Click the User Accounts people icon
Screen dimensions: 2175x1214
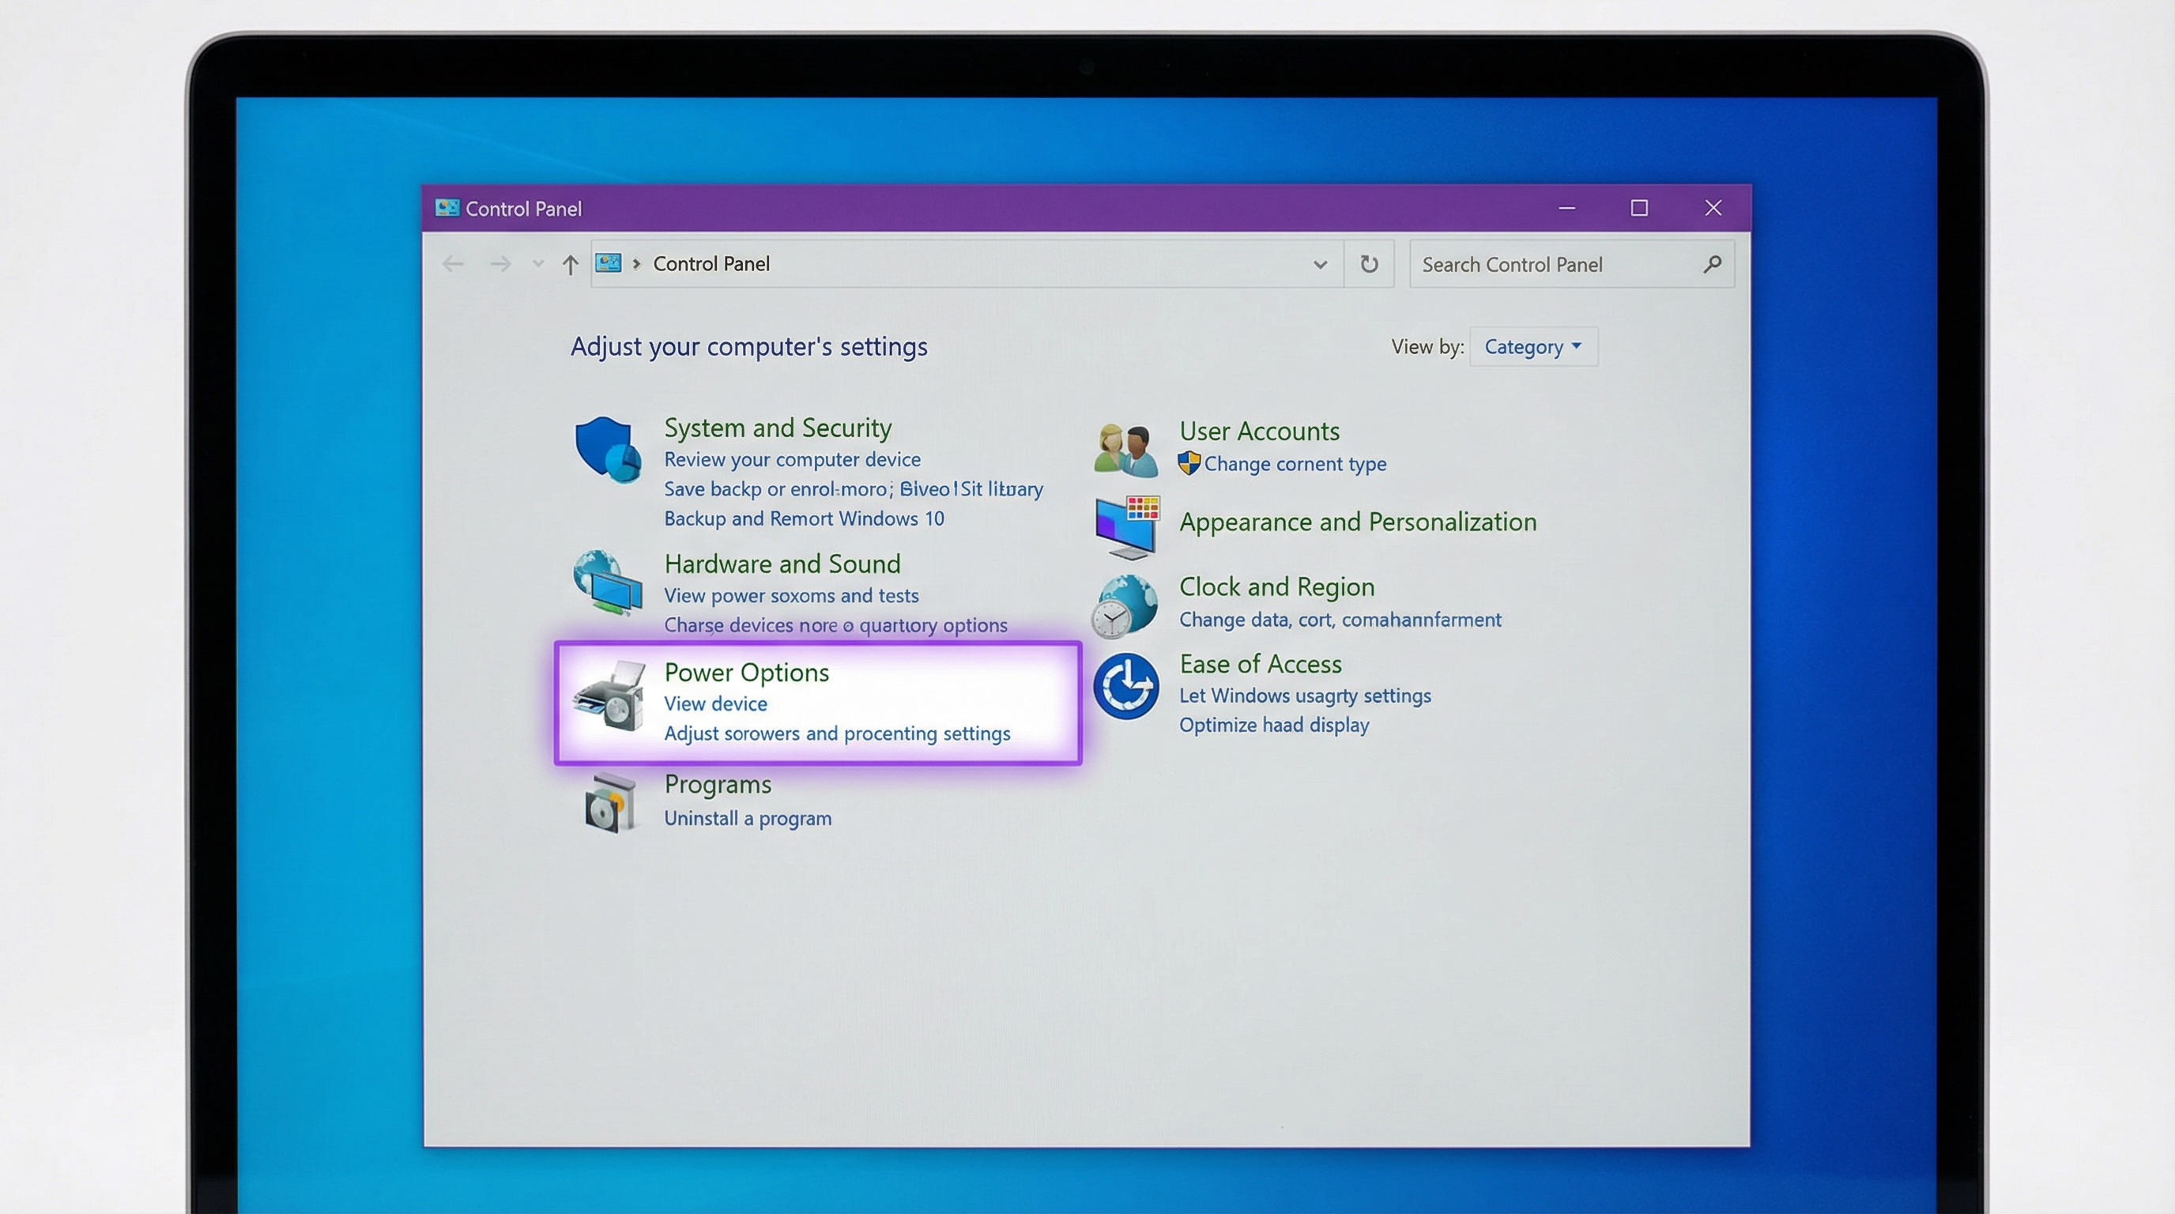[x=1125, y=450]
